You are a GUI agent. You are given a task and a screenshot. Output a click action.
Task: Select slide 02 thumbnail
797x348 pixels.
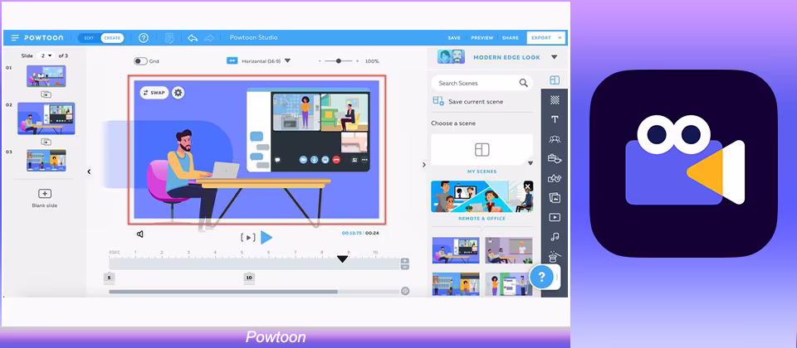tap(46, 118)
